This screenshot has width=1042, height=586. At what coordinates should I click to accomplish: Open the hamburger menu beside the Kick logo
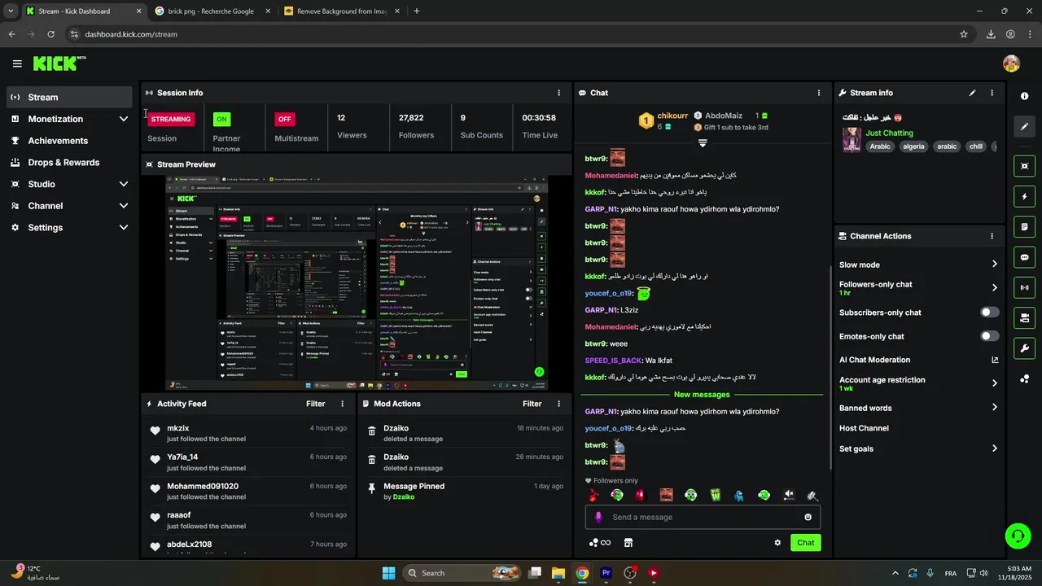tap(17, 63)
